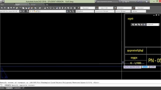Open the DesignCenter icon
The height and width of the screenshot is (90, 161).
click(x=60, y=8)
